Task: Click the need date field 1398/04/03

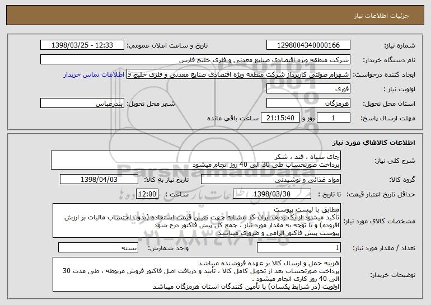Action: coord(99,180)
